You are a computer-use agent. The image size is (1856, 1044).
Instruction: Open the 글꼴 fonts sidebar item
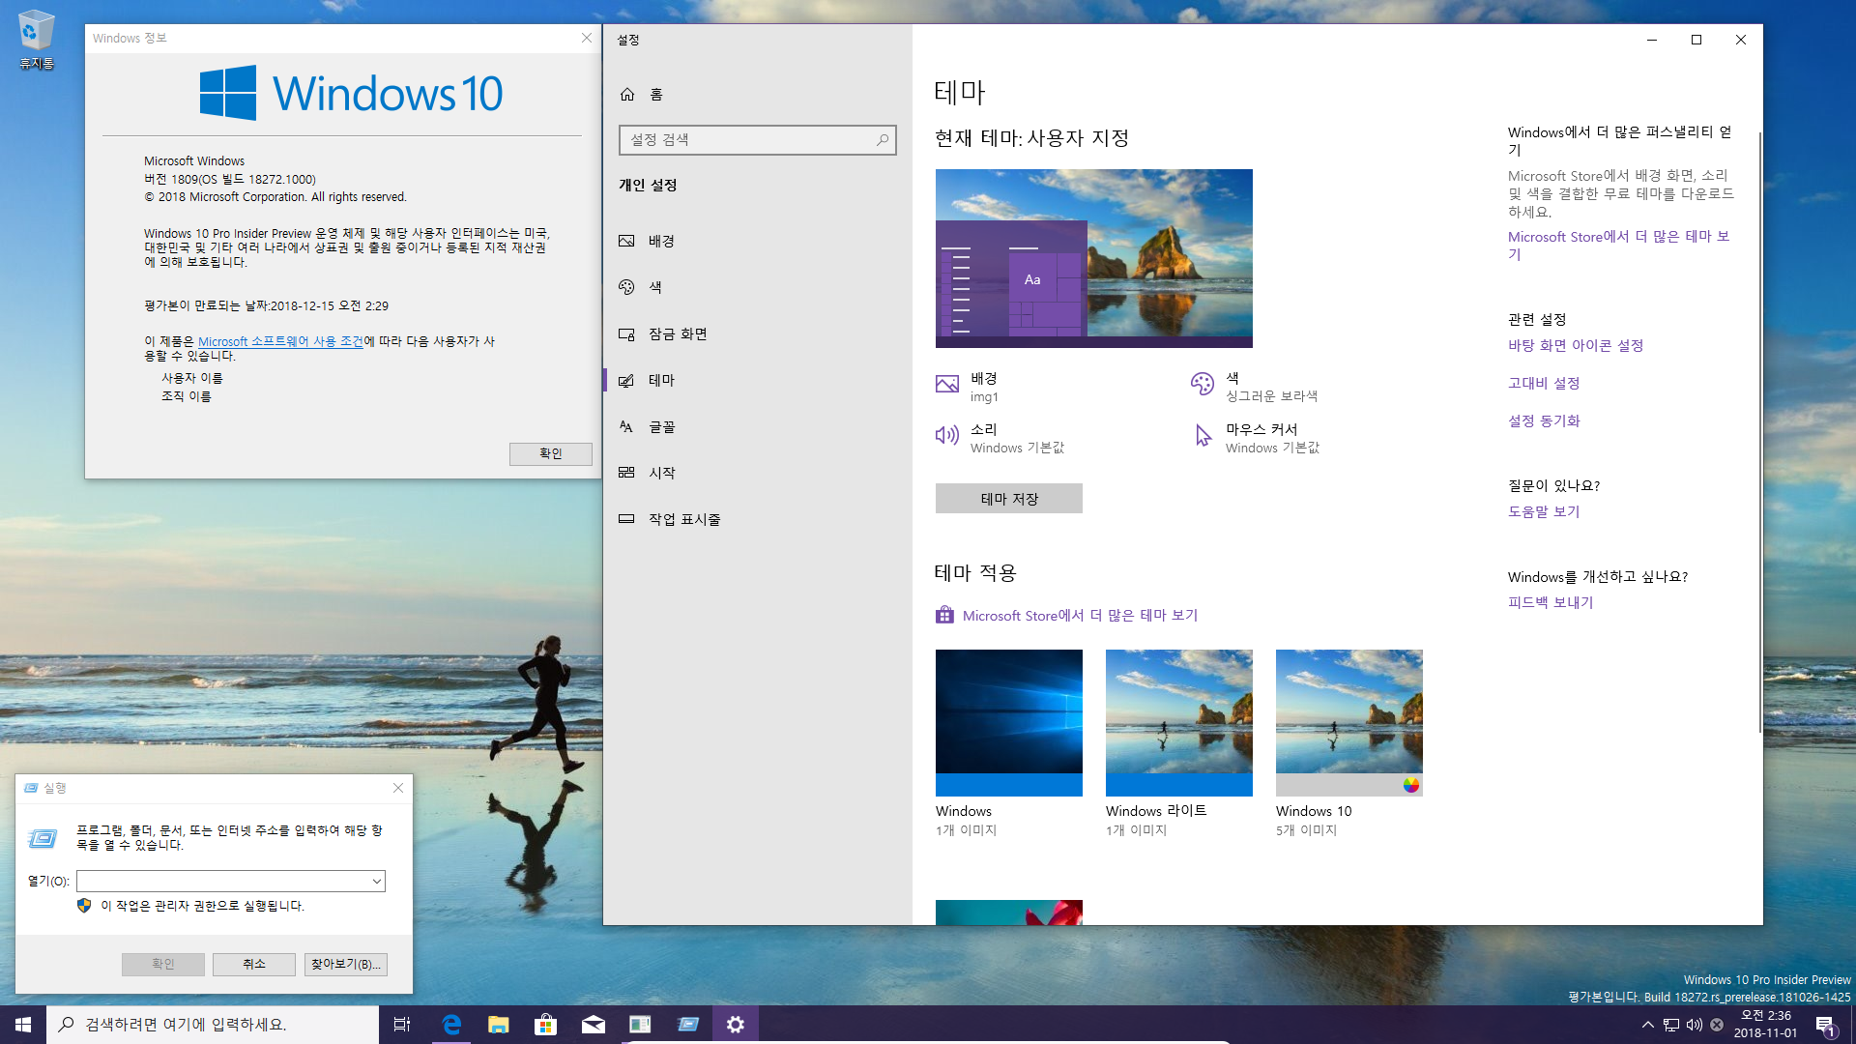pyautogui.click(x=758, y=426)
